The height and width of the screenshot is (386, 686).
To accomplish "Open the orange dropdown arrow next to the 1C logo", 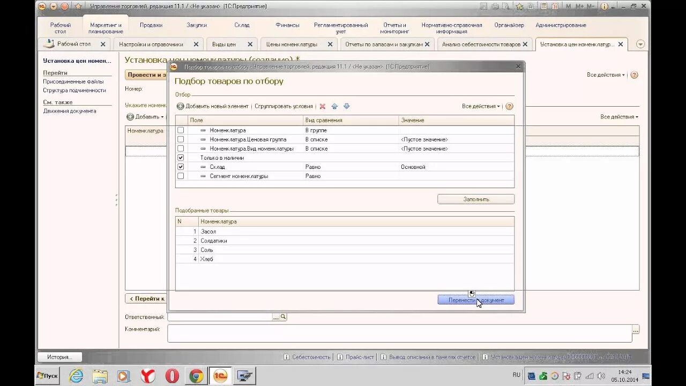I will coord(54,6).
